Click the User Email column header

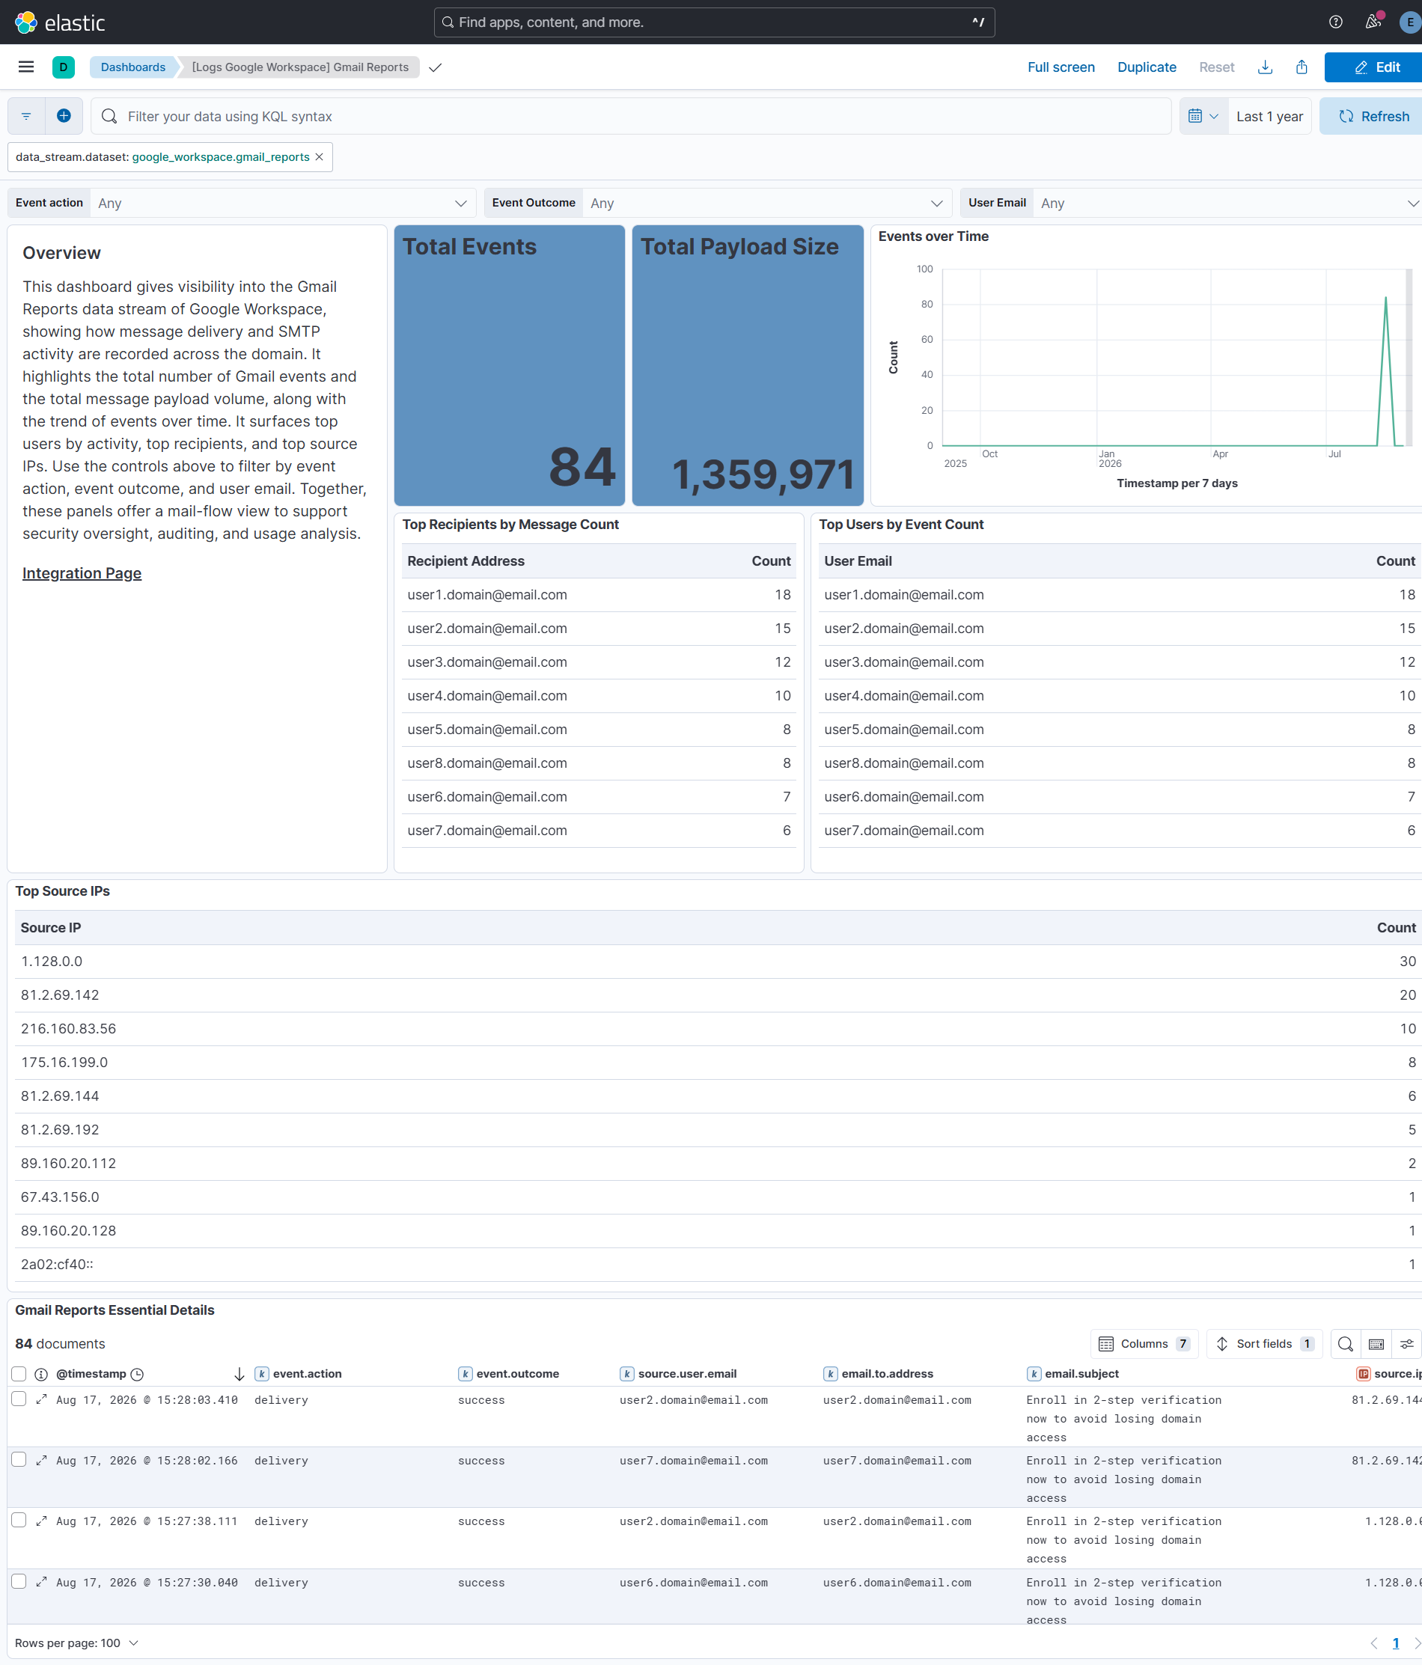tap(858, 561)
